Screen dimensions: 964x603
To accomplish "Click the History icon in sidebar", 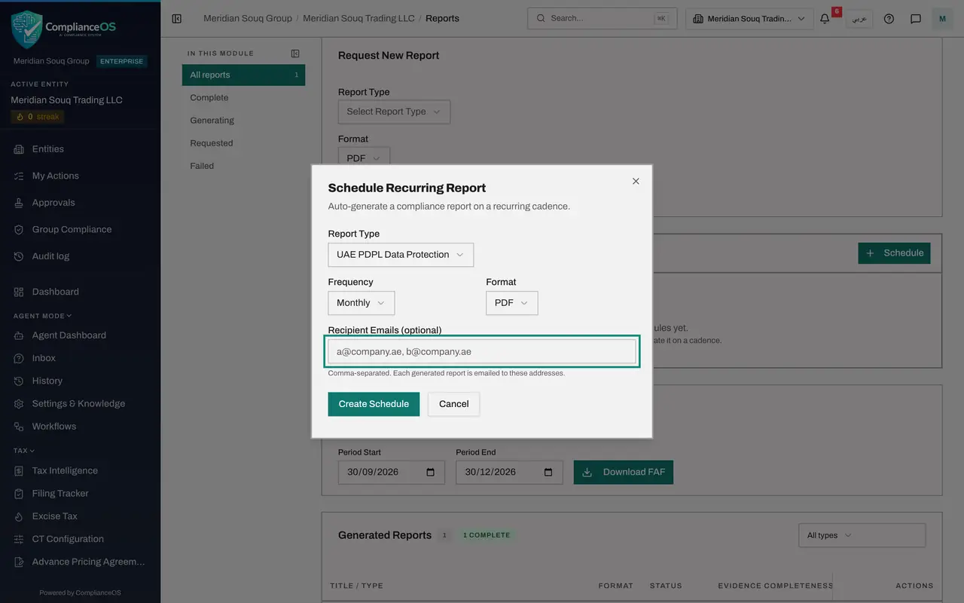I will 19,381.
